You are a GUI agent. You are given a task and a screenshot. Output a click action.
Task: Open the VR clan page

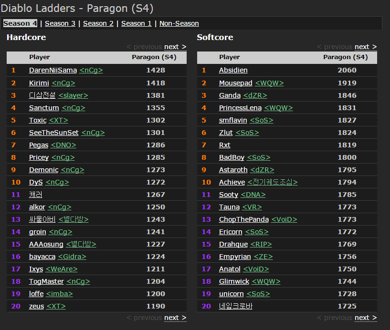tap(252, 207)
